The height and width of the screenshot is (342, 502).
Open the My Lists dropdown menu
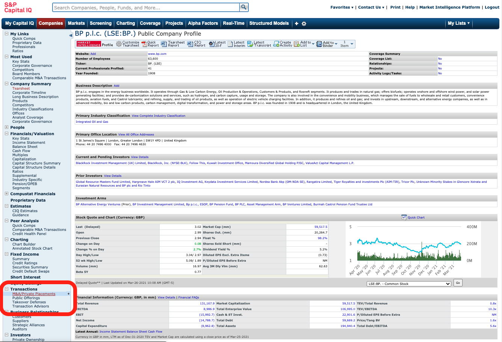click(458, 23)
